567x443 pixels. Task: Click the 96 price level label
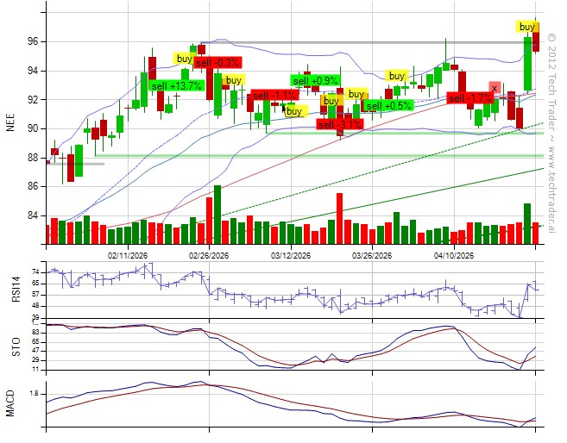click(x=31, y=41)
